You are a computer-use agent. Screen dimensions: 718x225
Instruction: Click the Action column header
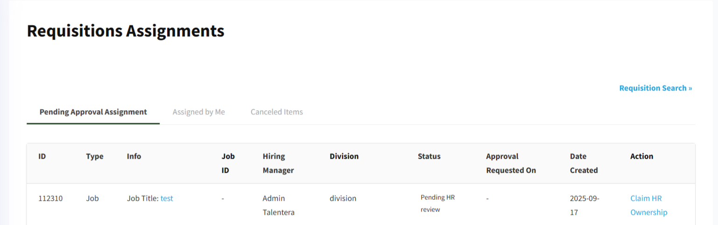tap(641, 156)
